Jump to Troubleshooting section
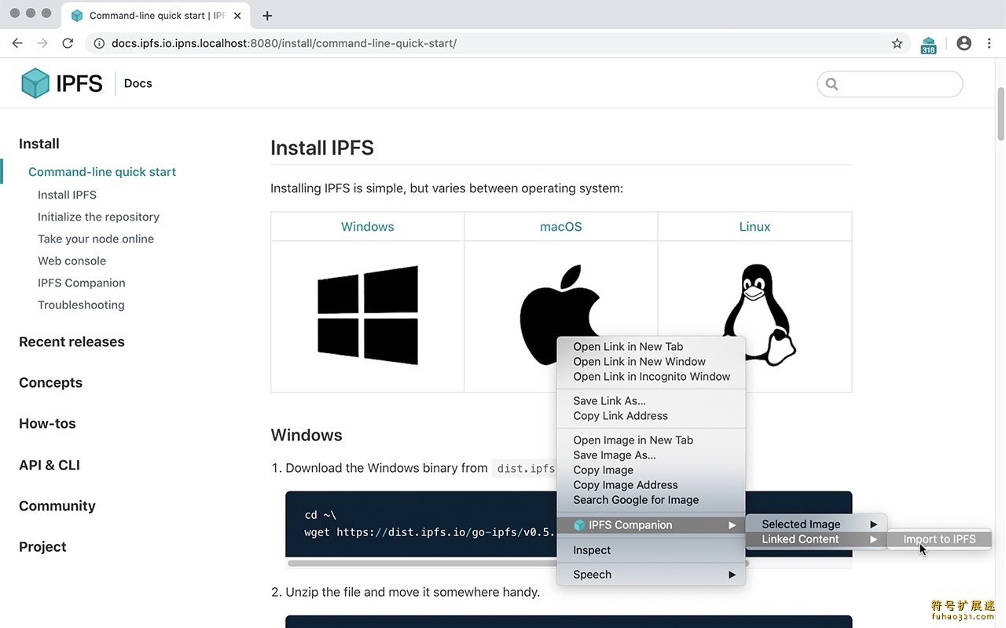 [x=81, y=305]
